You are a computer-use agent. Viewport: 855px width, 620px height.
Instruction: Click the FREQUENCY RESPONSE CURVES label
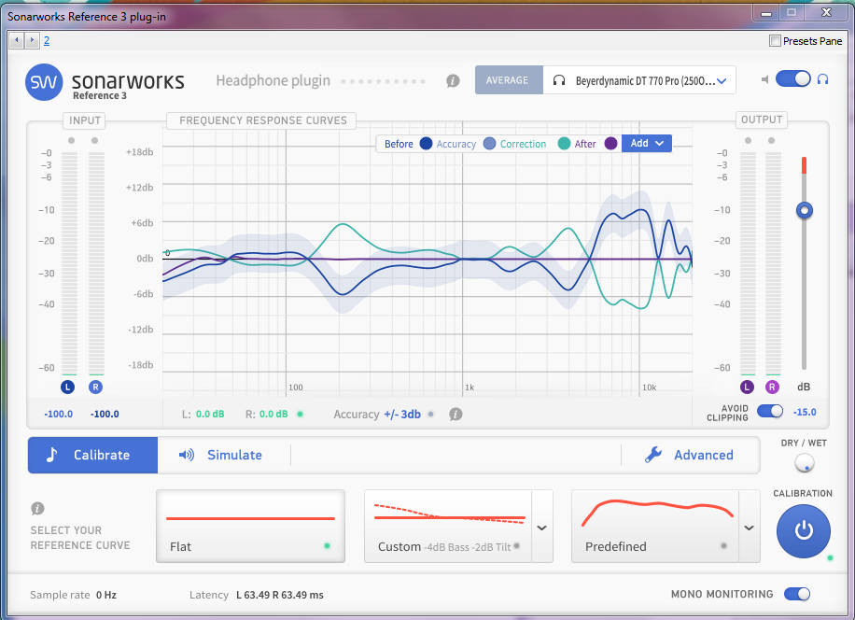pyautogui.click(x=263, y=120)
